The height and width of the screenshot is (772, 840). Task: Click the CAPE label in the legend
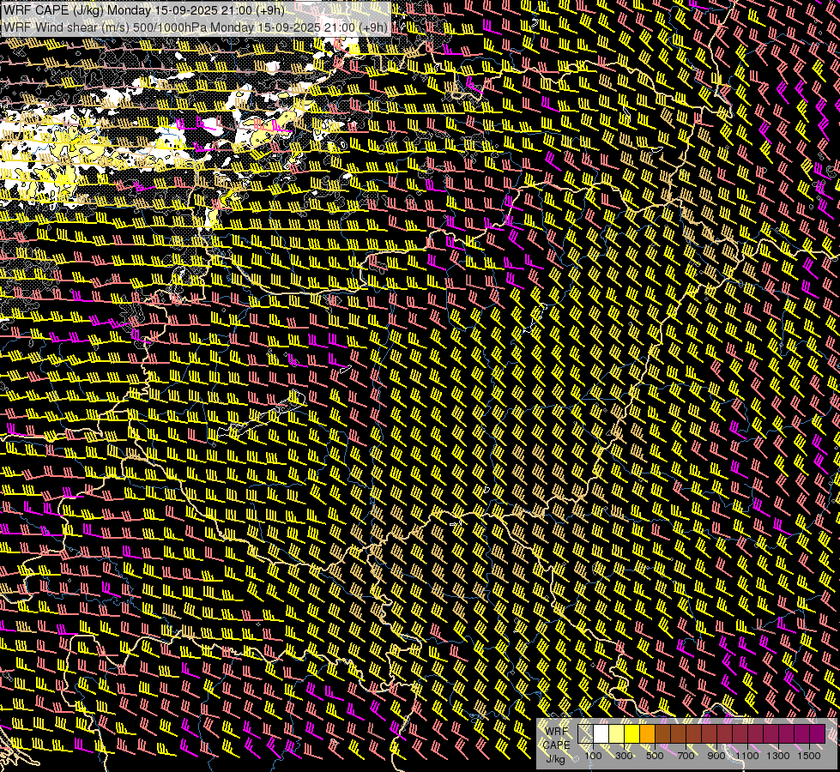pos(557,745)
